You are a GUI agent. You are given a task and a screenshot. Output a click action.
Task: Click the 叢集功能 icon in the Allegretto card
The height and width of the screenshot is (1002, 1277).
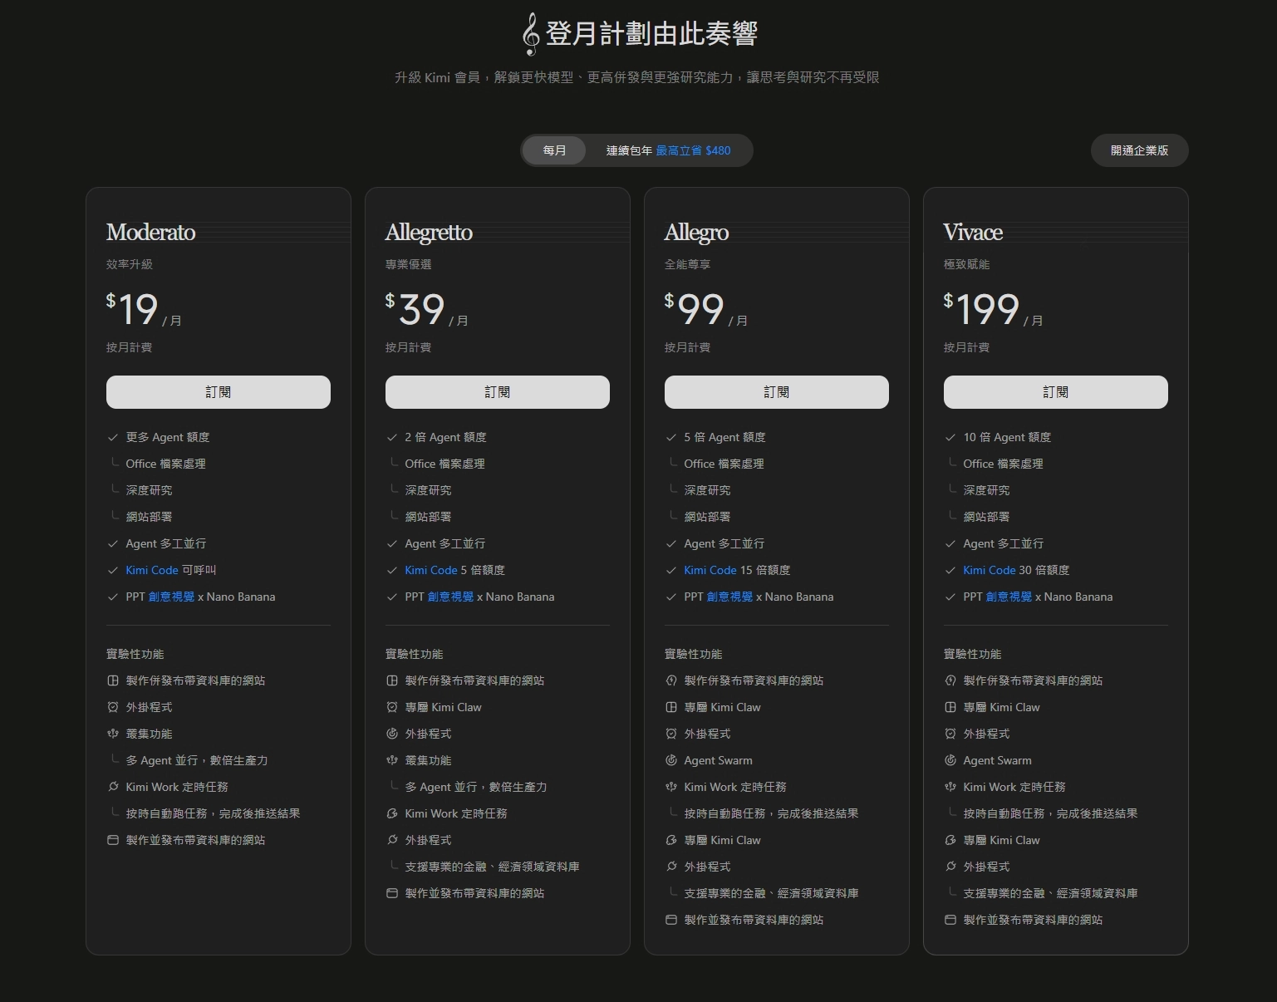[x=392, y=760]
